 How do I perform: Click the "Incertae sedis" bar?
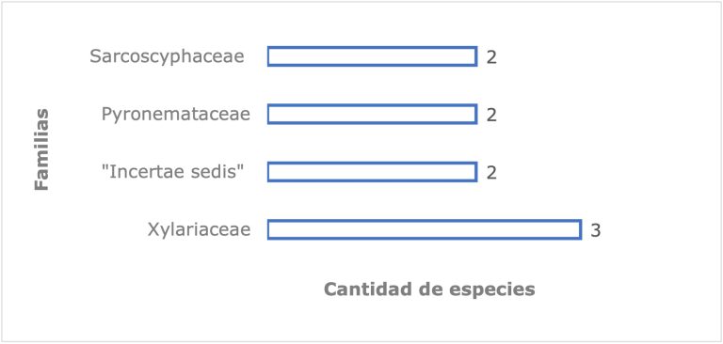[372, 172]
